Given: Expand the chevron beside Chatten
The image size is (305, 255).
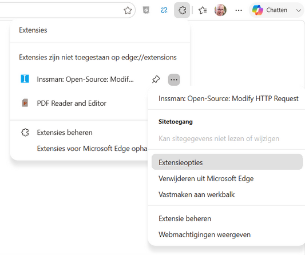Looking at the screenshot, I should (299, 10).
